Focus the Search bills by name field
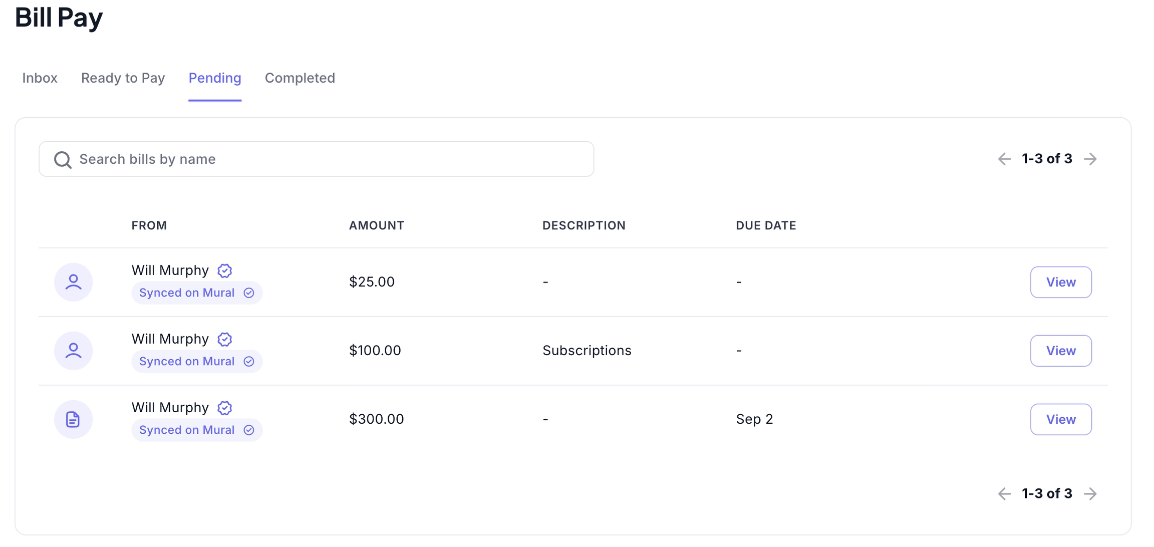This screenshot has width=1154, height=547. [331, 159]
